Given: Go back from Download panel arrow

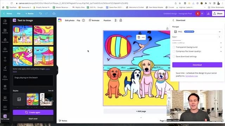Looking at the screenshot, I should tap(173, 20).
